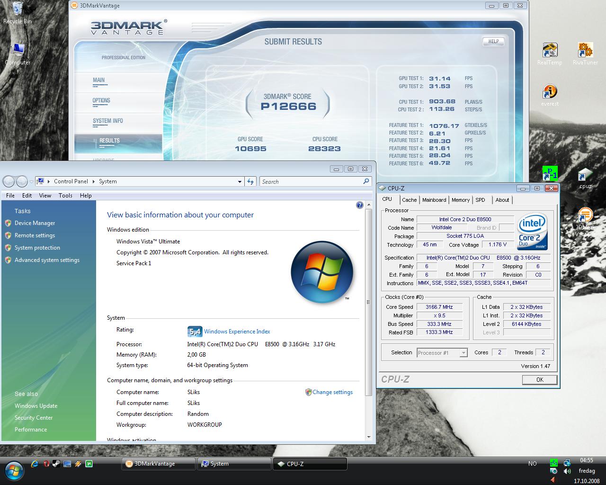
Task: Open Internet Explorer from quick launch
Action: [35, 464]
